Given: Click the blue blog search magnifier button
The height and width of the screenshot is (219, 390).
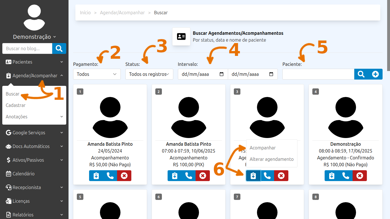Looking at the screenshot, I should click(59, 48).
